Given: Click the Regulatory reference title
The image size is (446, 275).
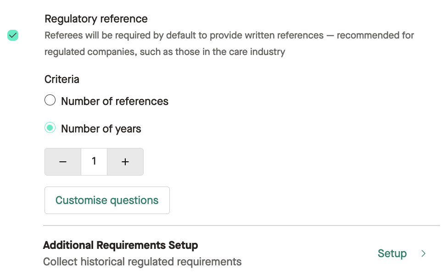Looking at the screenshot, I should (x=96, y=19).
